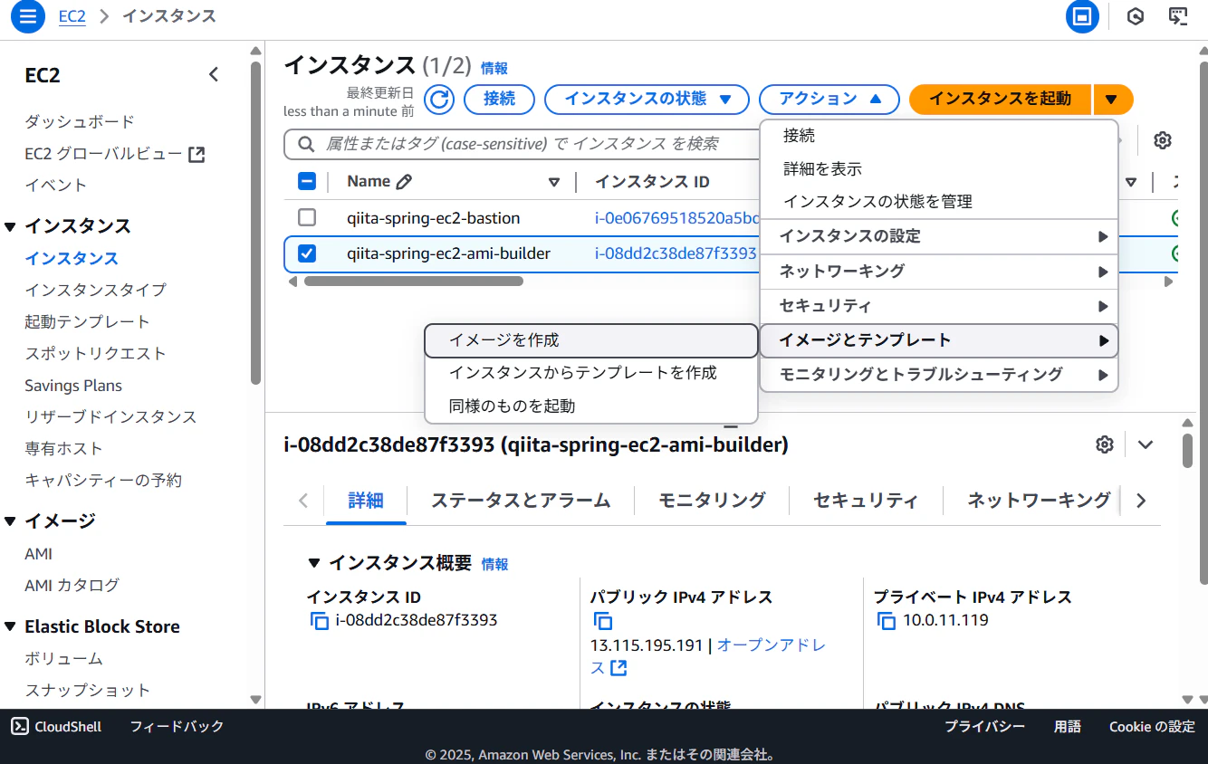Screen dimensions: 1208x764
Task: Close the アクション dropdown menu
Action: [x=829, y=99]
